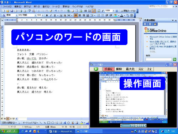Screen dimensions: 178x134
Task: Toggle the numbered list
Action: pos(99,15)
